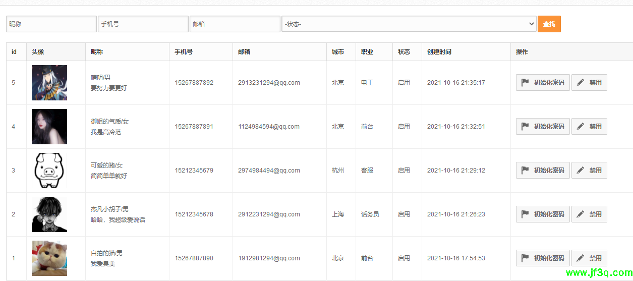Click the flag icon in 御姐的气质 row
The height and width of the screenshot is (281, 633).
(x=525, y=127)
